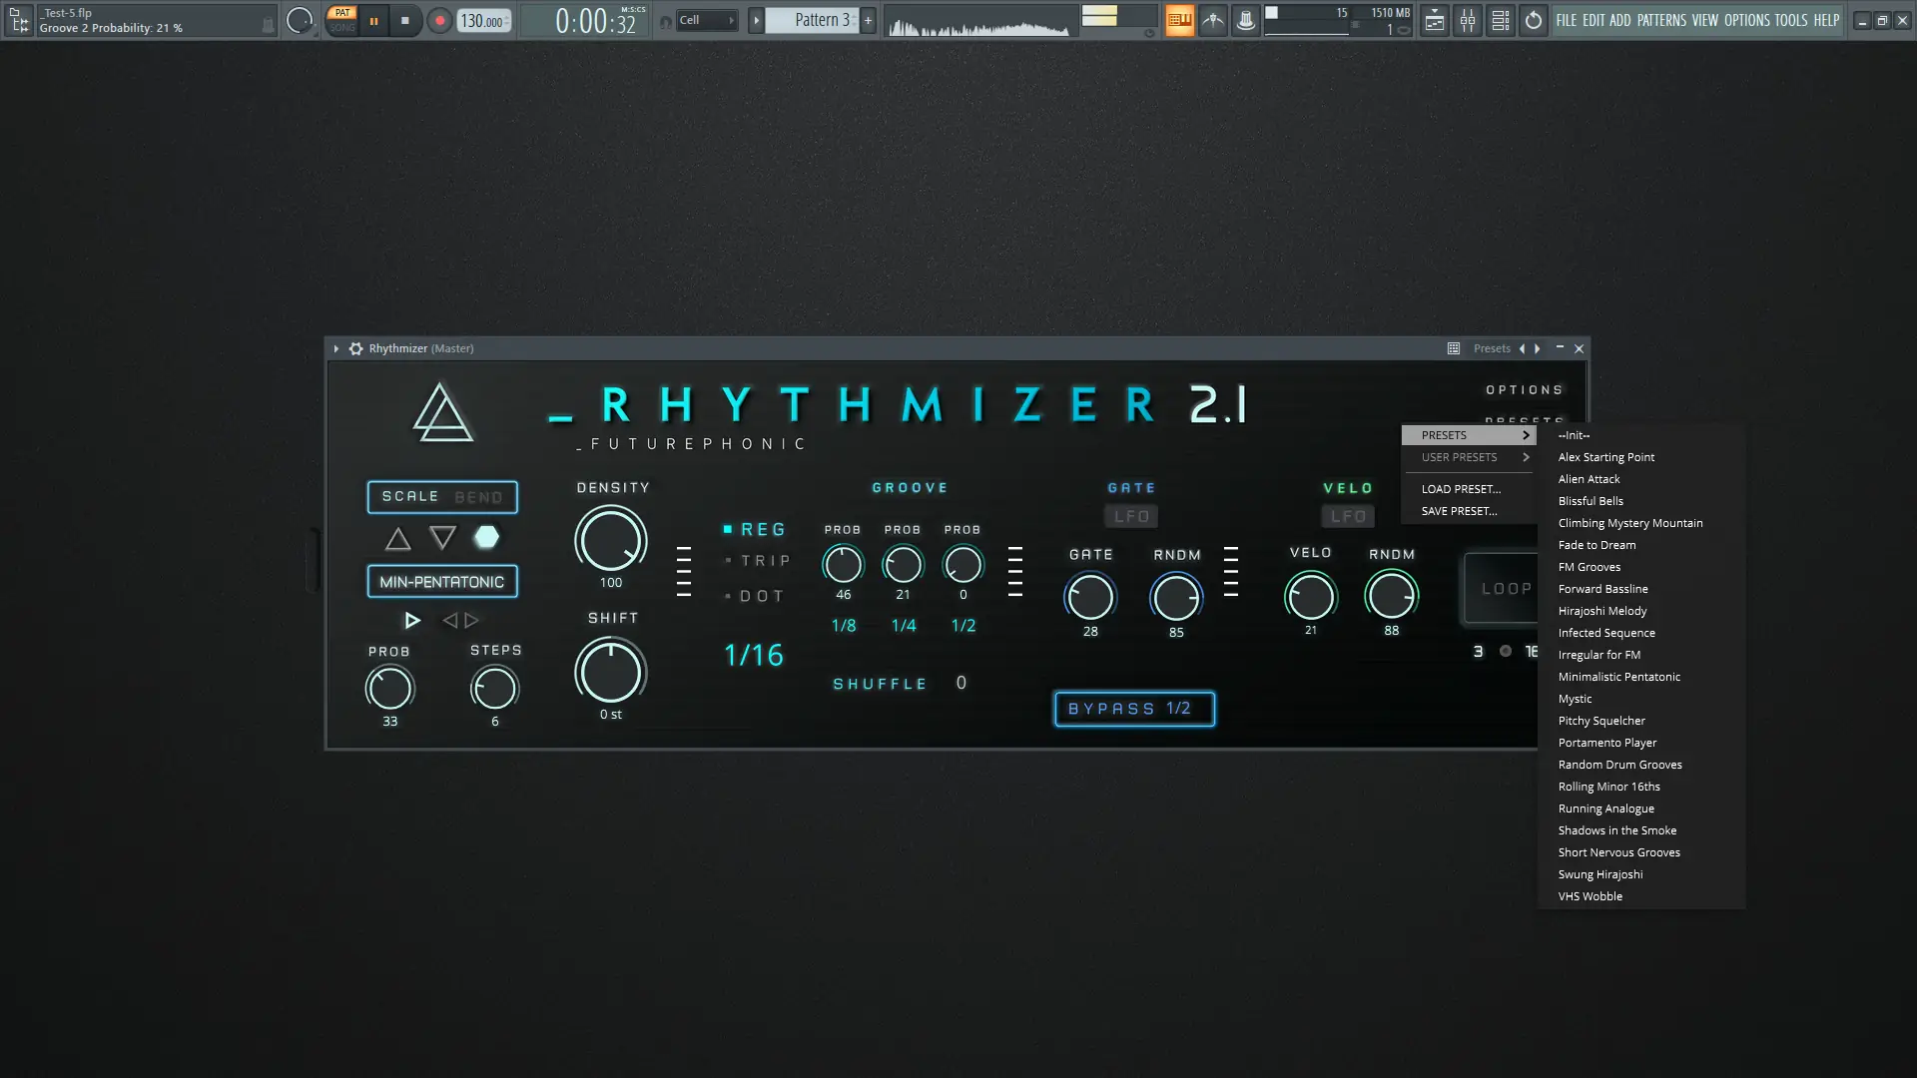Click LOAD PRESET... entry
This screenshot has height=1078, width=1917.
(x=1461, y=489)
